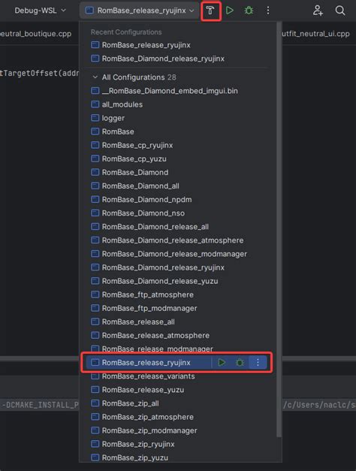Collapse the All Configurations section
356x471 pixels.
(95, 77)
